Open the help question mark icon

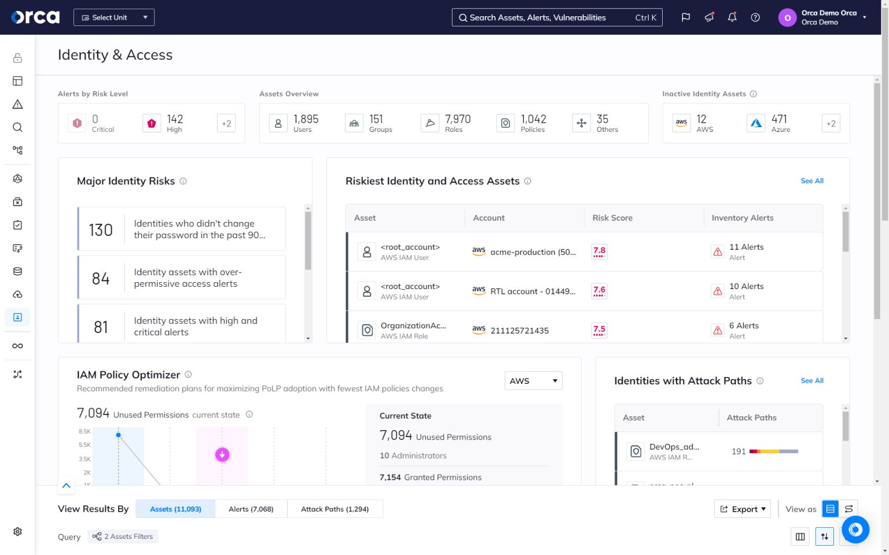[755, 17]
